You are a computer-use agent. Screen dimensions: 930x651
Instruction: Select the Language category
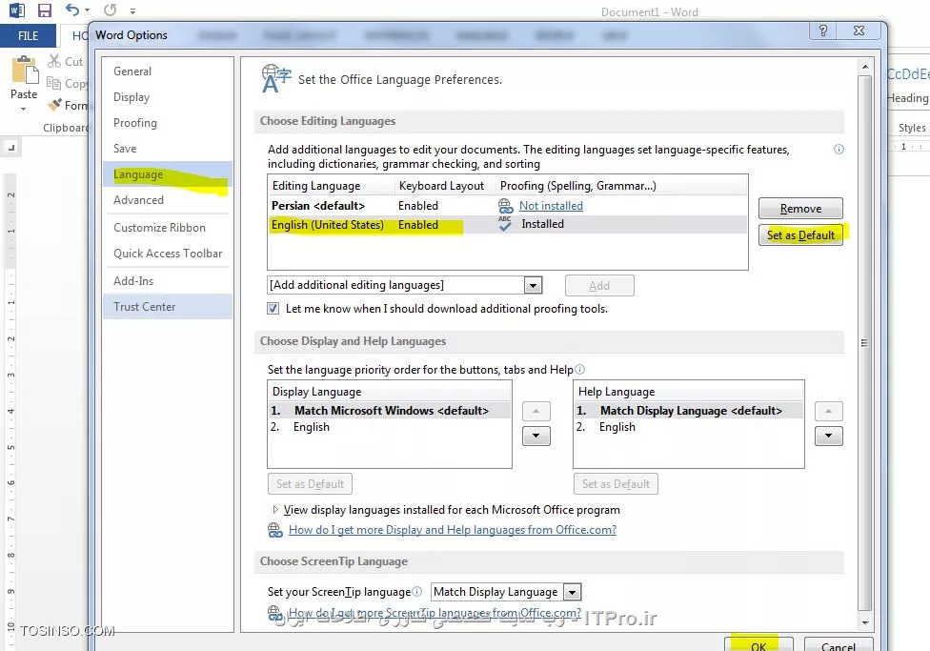coord(168,174)
